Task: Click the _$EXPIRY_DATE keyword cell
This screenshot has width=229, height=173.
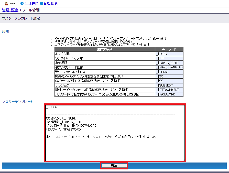Action: [169, 63]
